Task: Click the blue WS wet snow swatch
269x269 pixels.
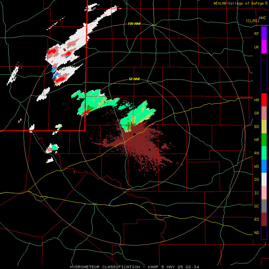Action: click(x=264, y=166)
